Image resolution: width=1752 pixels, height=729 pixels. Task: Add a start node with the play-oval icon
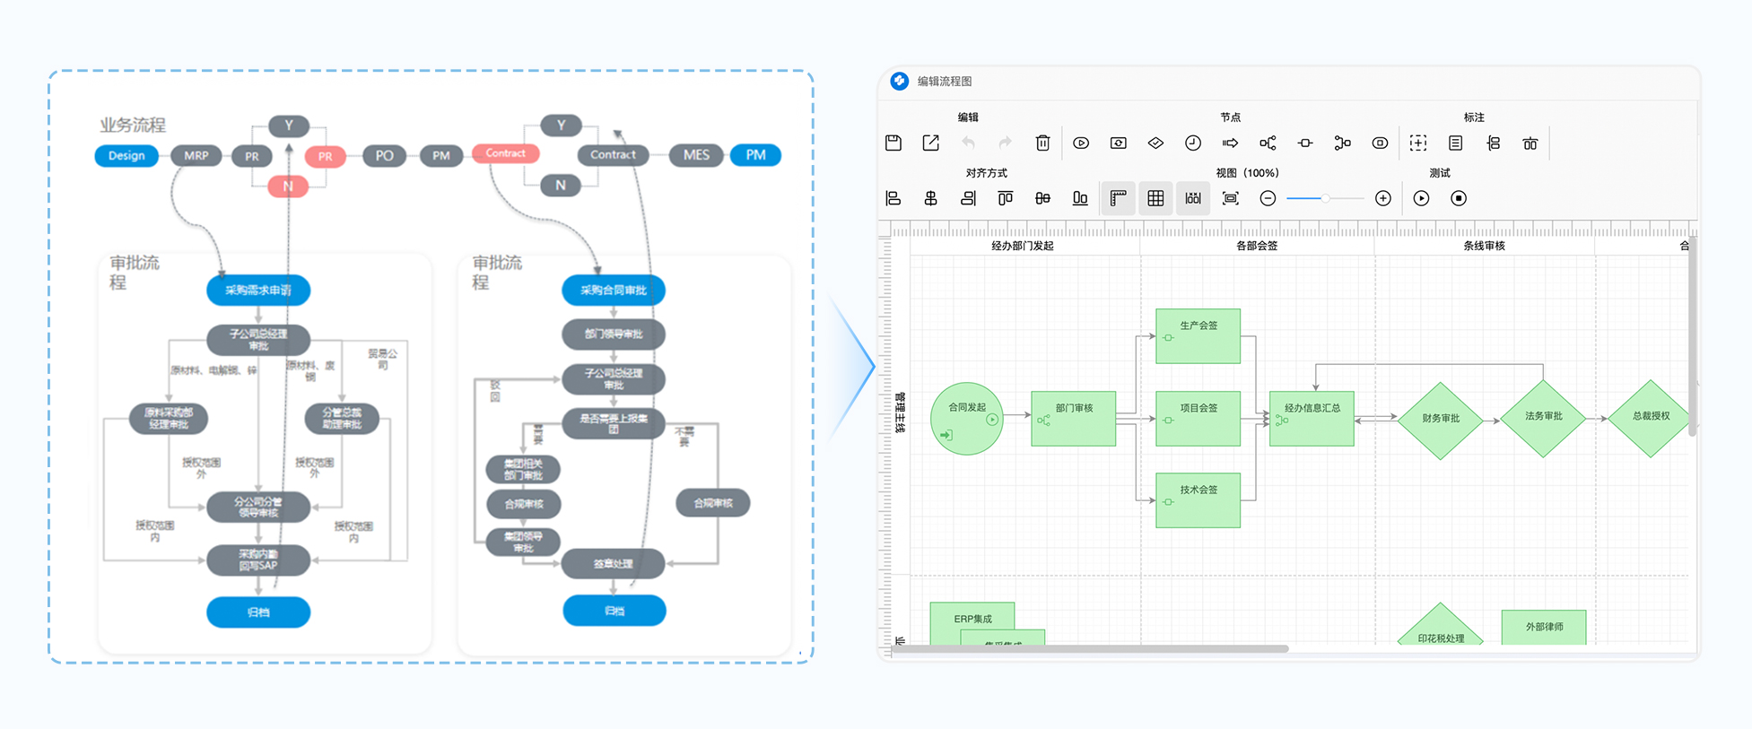(x=1081, y=143)
